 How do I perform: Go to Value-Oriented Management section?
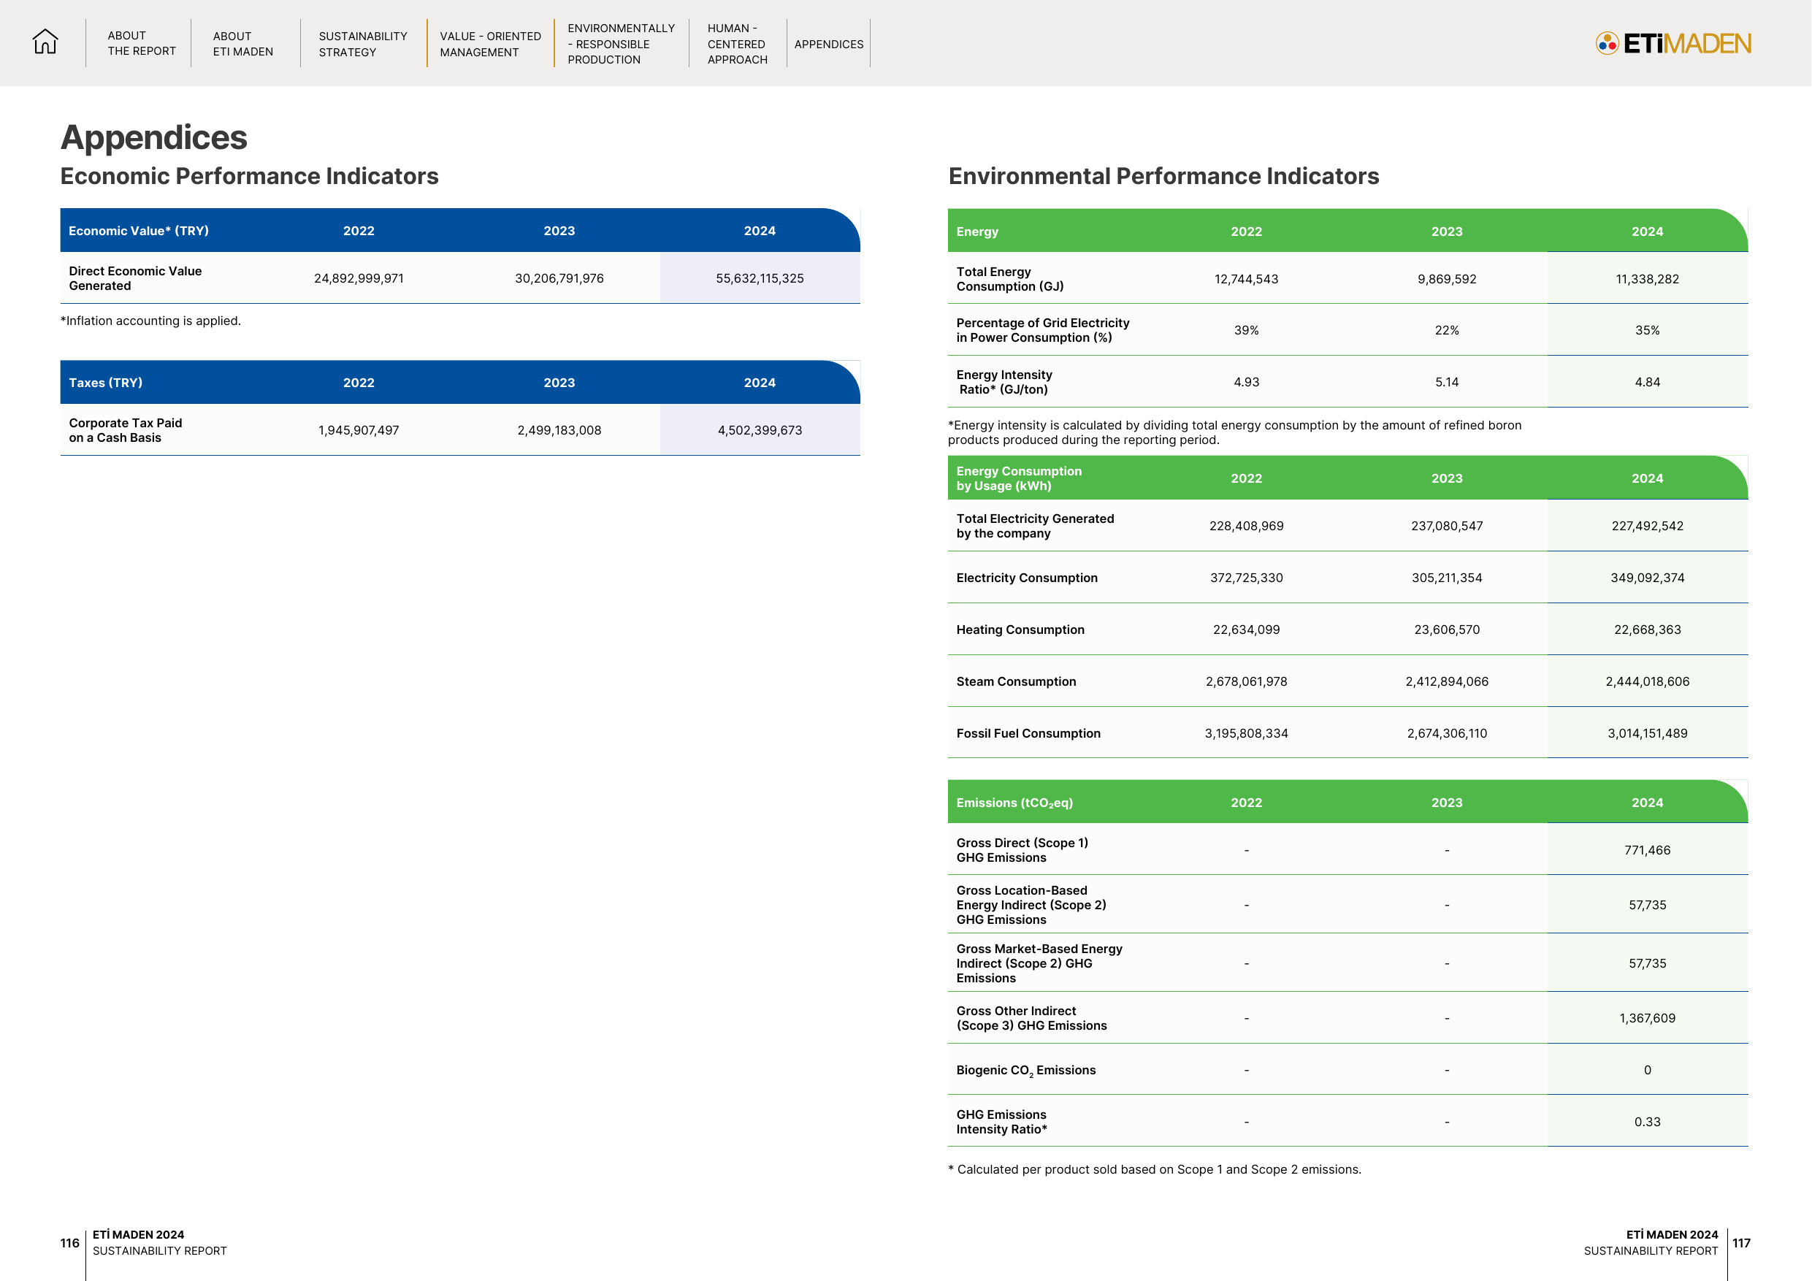[490, 45]
